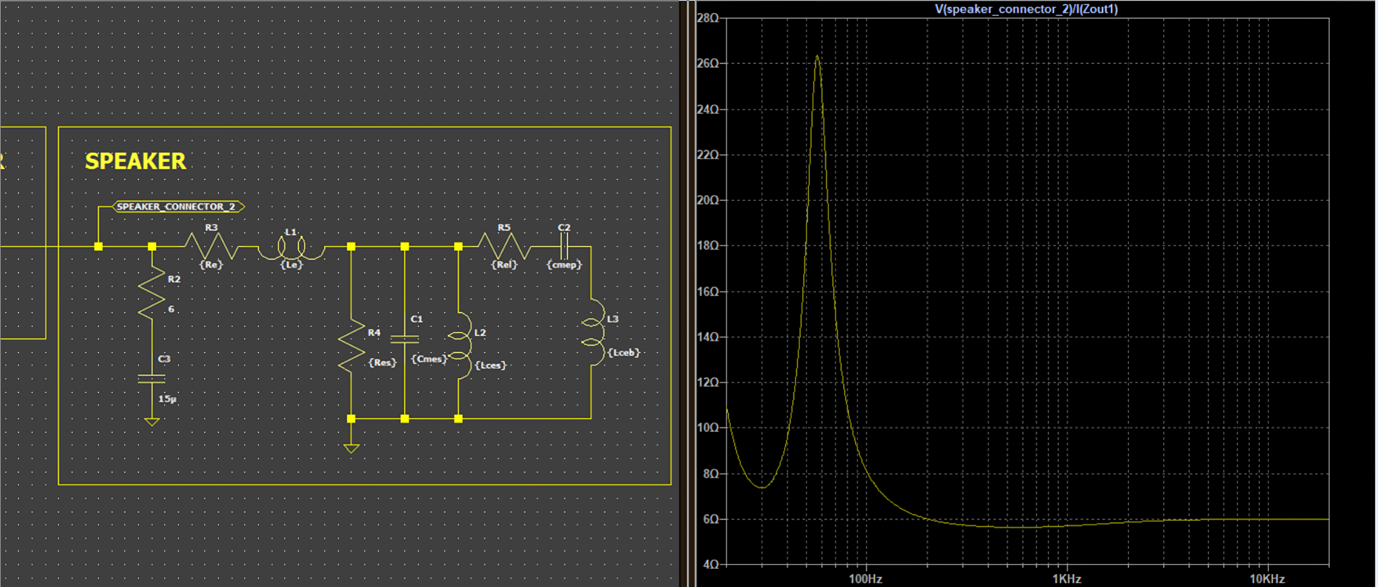The height and width of the screenshot is (587, 1378).
Task: Click the R4 reference designator text
Action: 374,333
